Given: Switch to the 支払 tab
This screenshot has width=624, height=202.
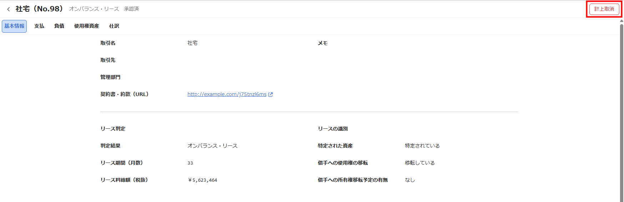Looking at the screenshot, I should click(39, 26).
